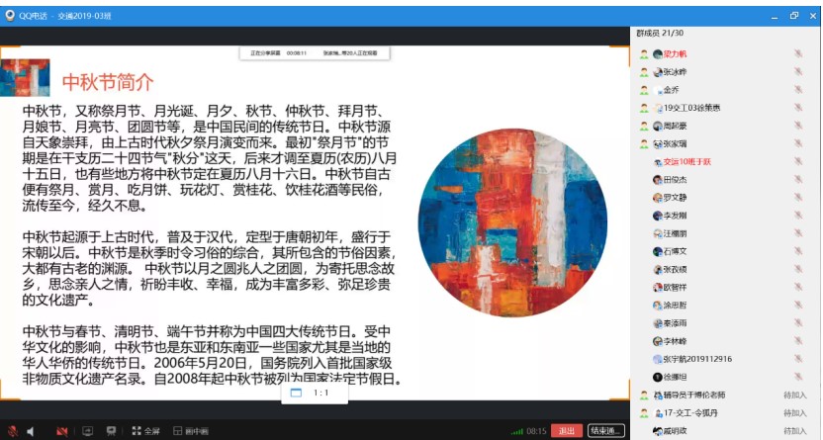The height and width of the screenshot is (440, 823).
Task: Switch to full screen with 全屏
Action: pyautogui.click(x=146, y=431)
